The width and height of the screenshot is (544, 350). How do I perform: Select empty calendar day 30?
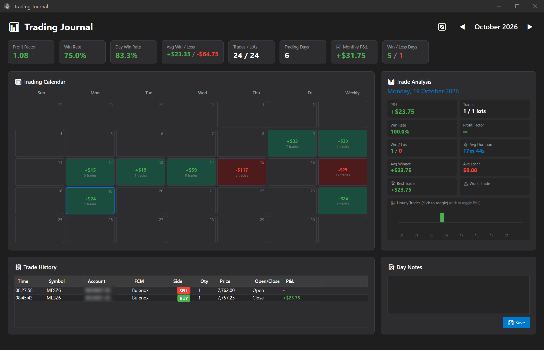[x=292, y=229]
